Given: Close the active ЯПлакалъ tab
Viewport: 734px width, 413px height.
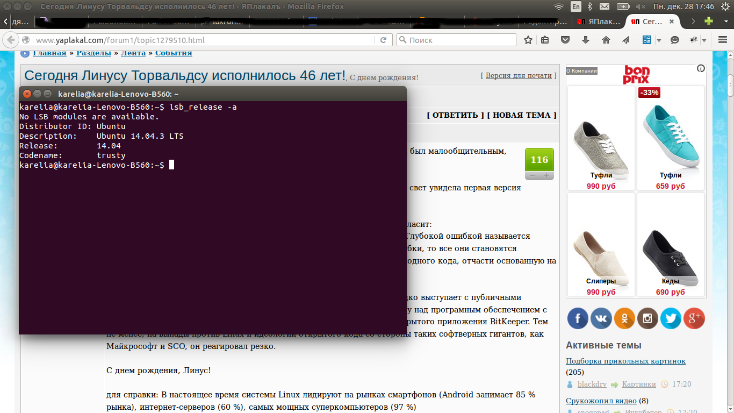Looking at the screenshot, I should [671, 22].
